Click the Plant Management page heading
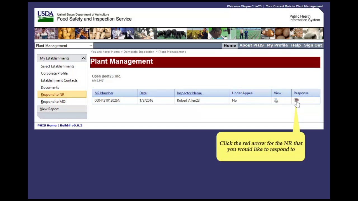The width and height of the screenshot is (358, 201). [121, 61]
